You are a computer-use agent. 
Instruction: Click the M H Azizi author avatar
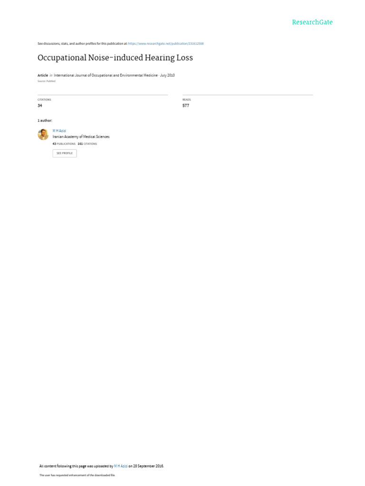click(43, 134)
